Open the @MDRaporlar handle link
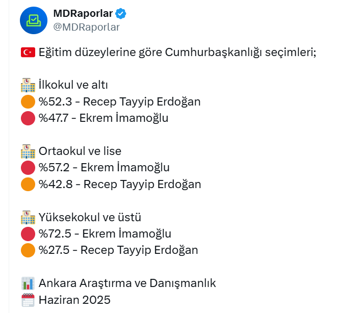The image size is (361, 313). click(87, 27)
